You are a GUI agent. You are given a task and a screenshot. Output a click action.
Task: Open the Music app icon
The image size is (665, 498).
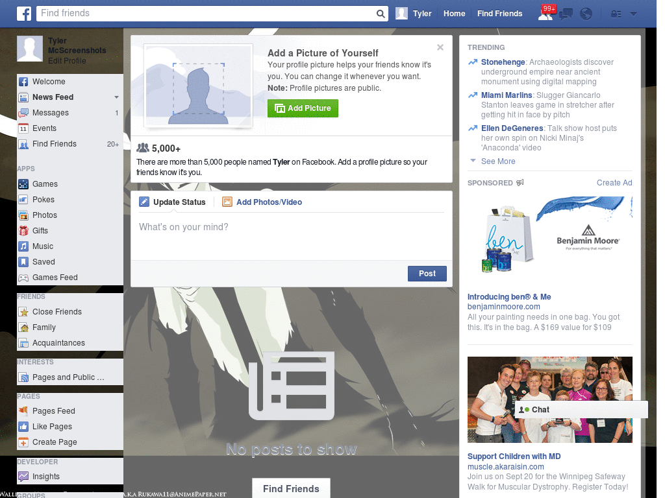coord(23,246)
